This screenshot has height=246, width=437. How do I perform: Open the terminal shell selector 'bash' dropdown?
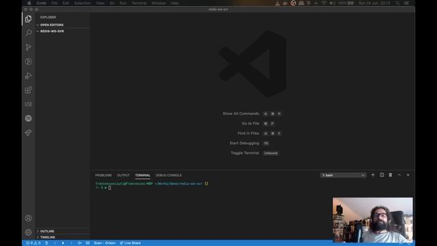coord(343,175)
